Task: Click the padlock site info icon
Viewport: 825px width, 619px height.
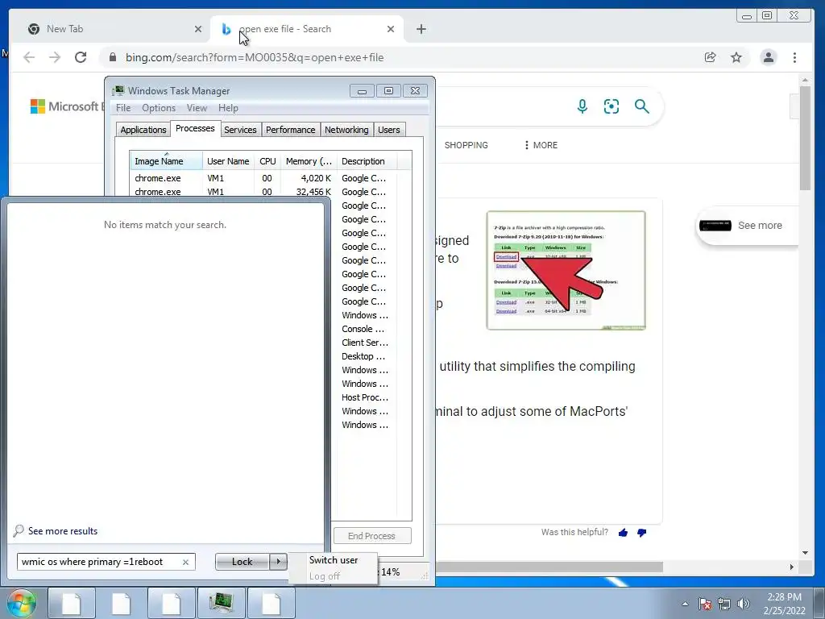Action: [x=113, y=57]
